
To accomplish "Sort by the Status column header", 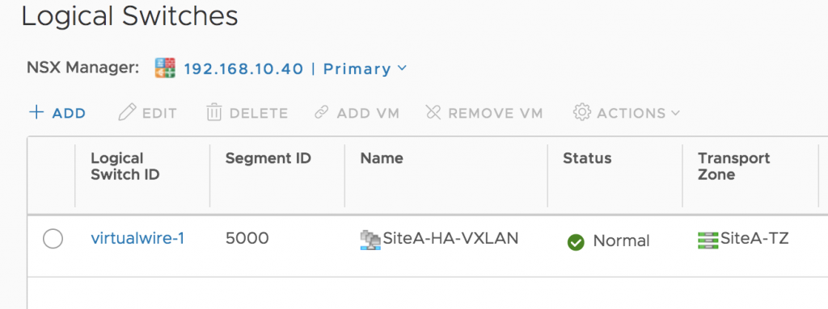I will [587, 158].
